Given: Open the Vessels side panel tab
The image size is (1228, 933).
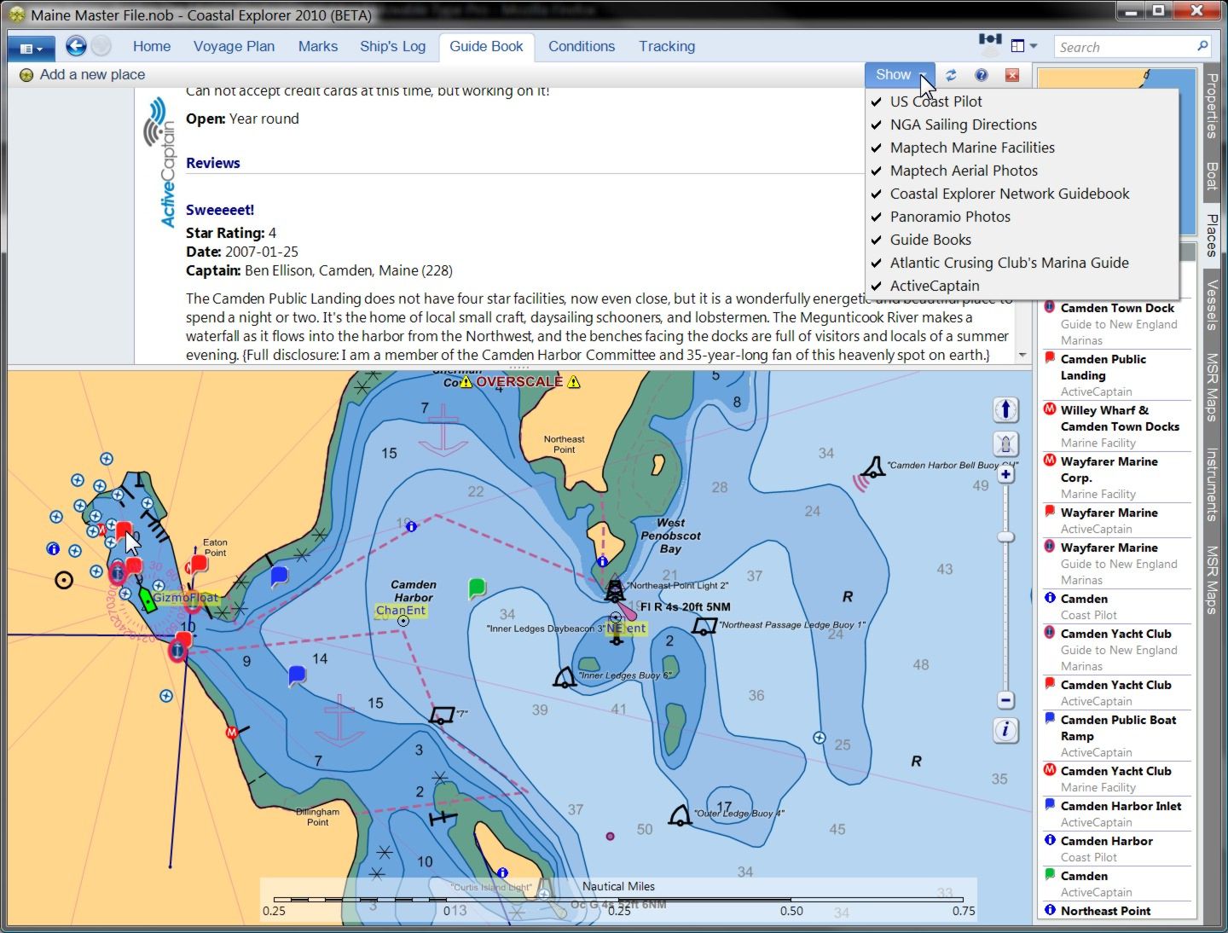Looking at the screenshot, I should point(1212,305).
